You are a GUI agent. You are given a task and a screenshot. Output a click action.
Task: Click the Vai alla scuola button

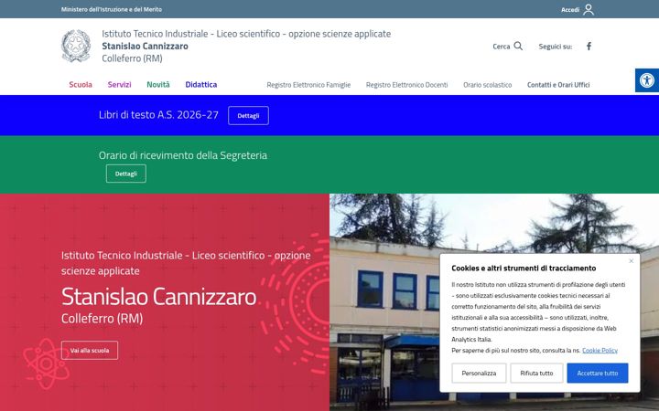point(90,350)
